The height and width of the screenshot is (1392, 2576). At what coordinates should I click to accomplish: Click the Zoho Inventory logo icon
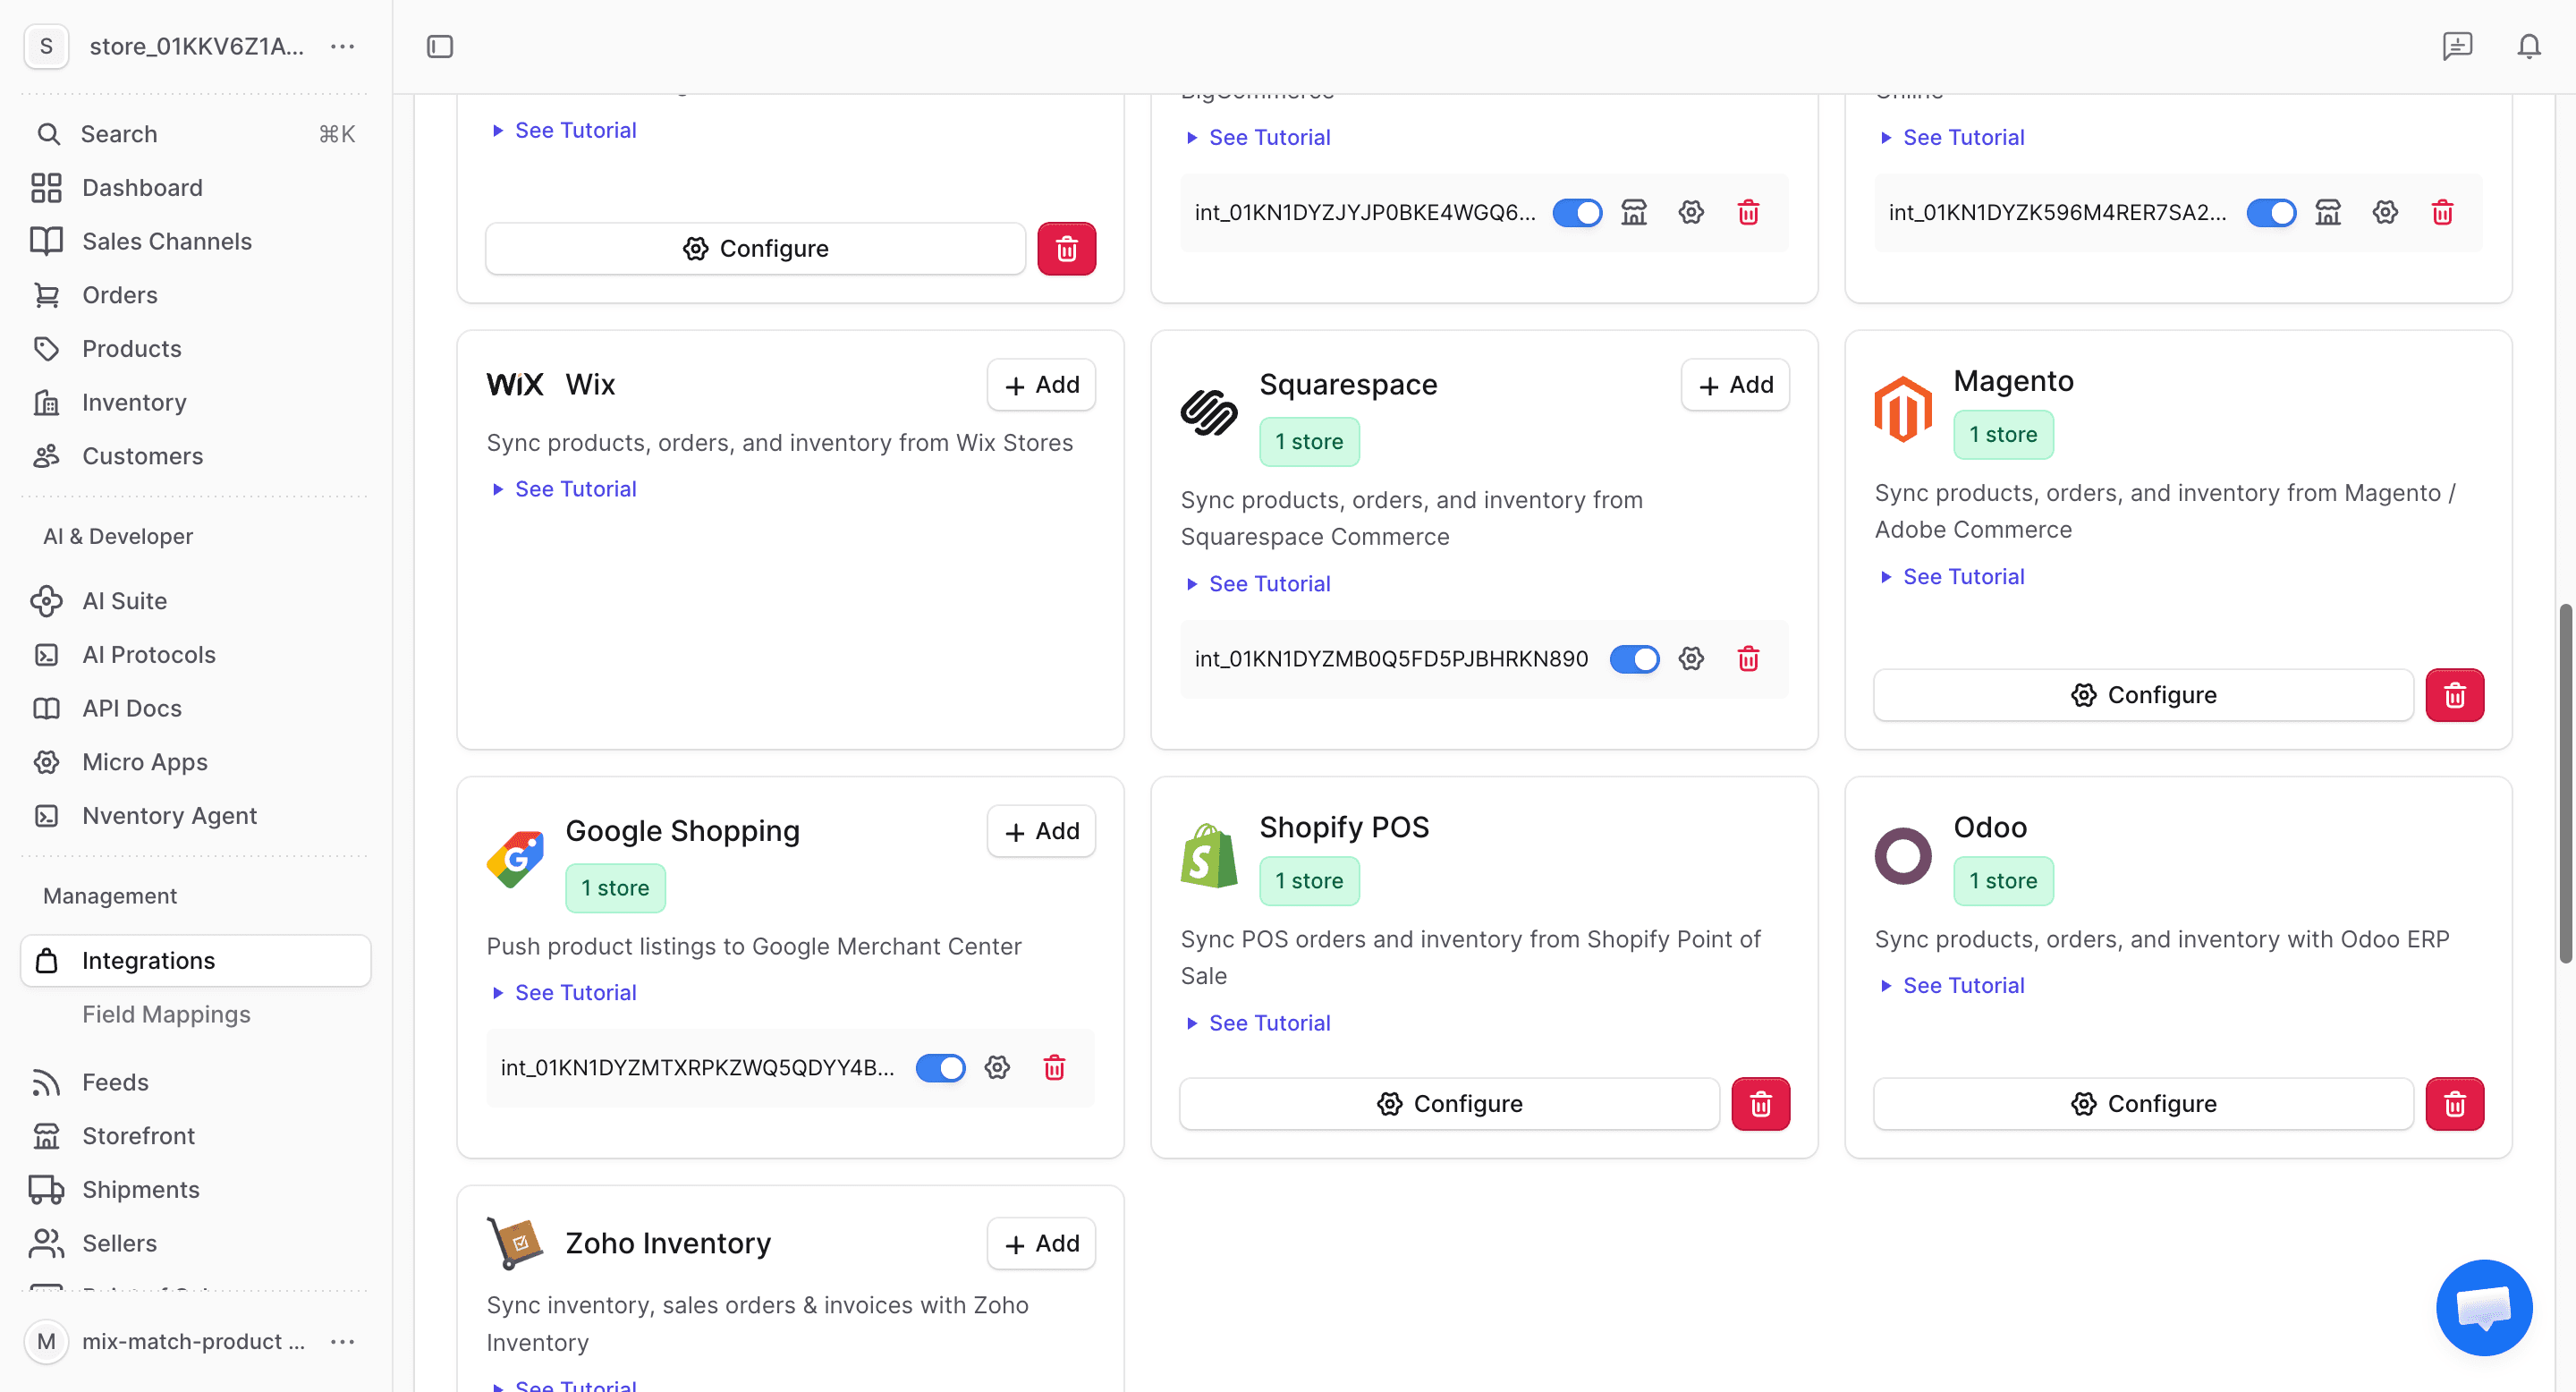pyautogui.click(x=515, y=1243)
